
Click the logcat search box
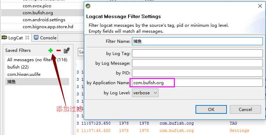pyautogui.click(x=81, y=52)
